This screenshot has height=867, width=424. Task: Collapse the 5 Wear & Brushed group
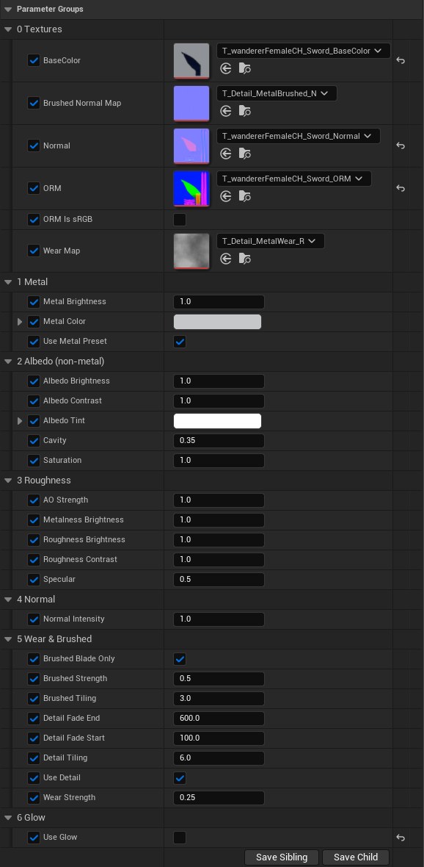pos(8,639)
